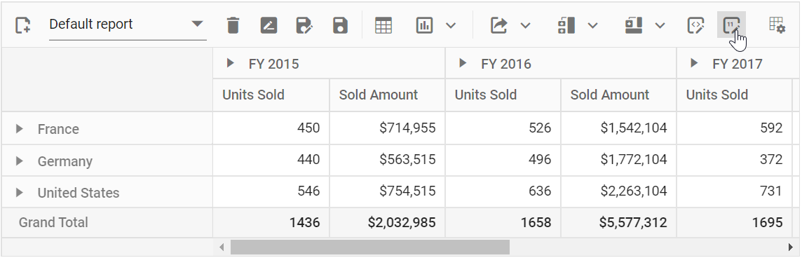This screenshot has height=258, width=802.
Task: Select the France cell showing 592
Action: pos(735,128)
